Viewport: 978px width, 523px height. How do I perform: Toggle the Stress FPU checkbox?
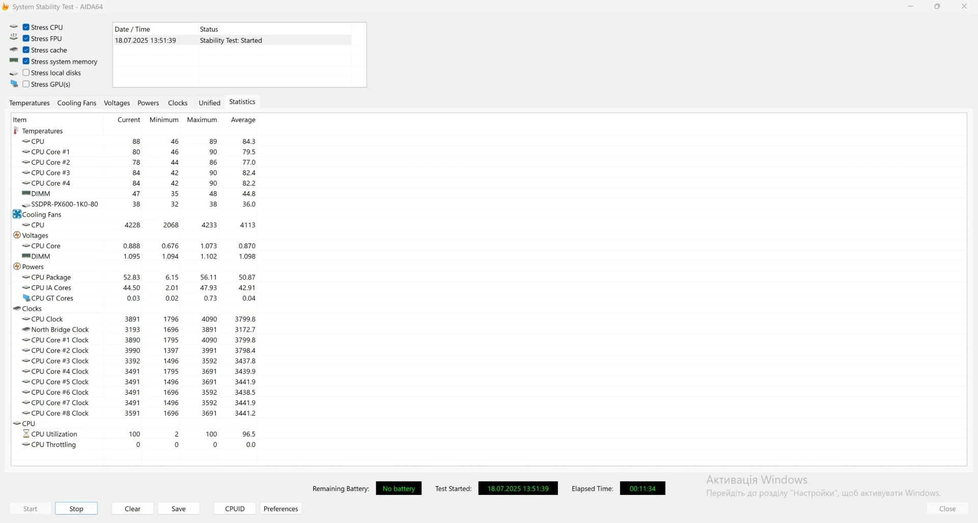[26, 38]
